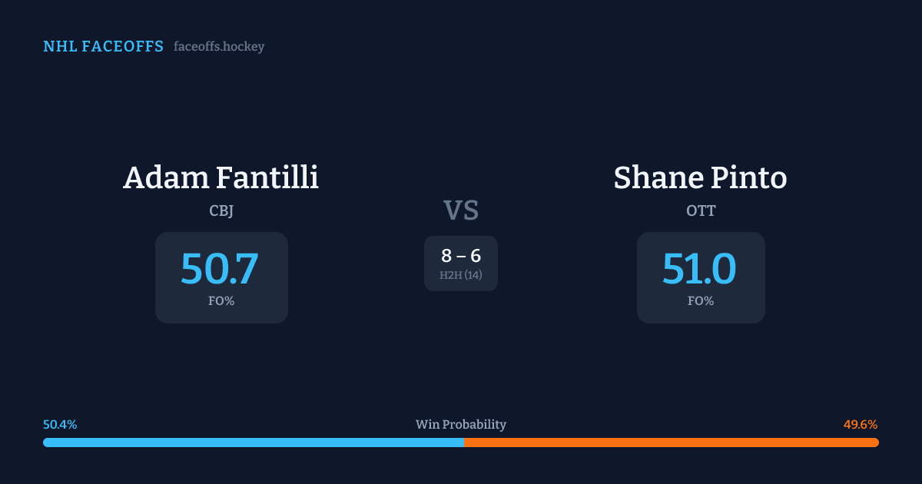Open the faceoffs.hockey link
922x484 pixels.
pyautogui.click(x=219, y=47)
